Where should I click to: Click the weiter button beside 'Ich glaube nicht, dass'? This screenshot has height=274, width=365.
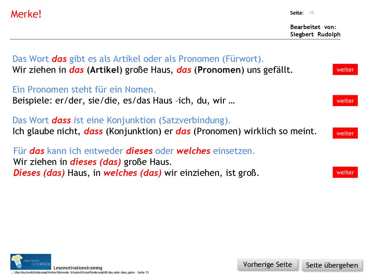pos(345,133)
